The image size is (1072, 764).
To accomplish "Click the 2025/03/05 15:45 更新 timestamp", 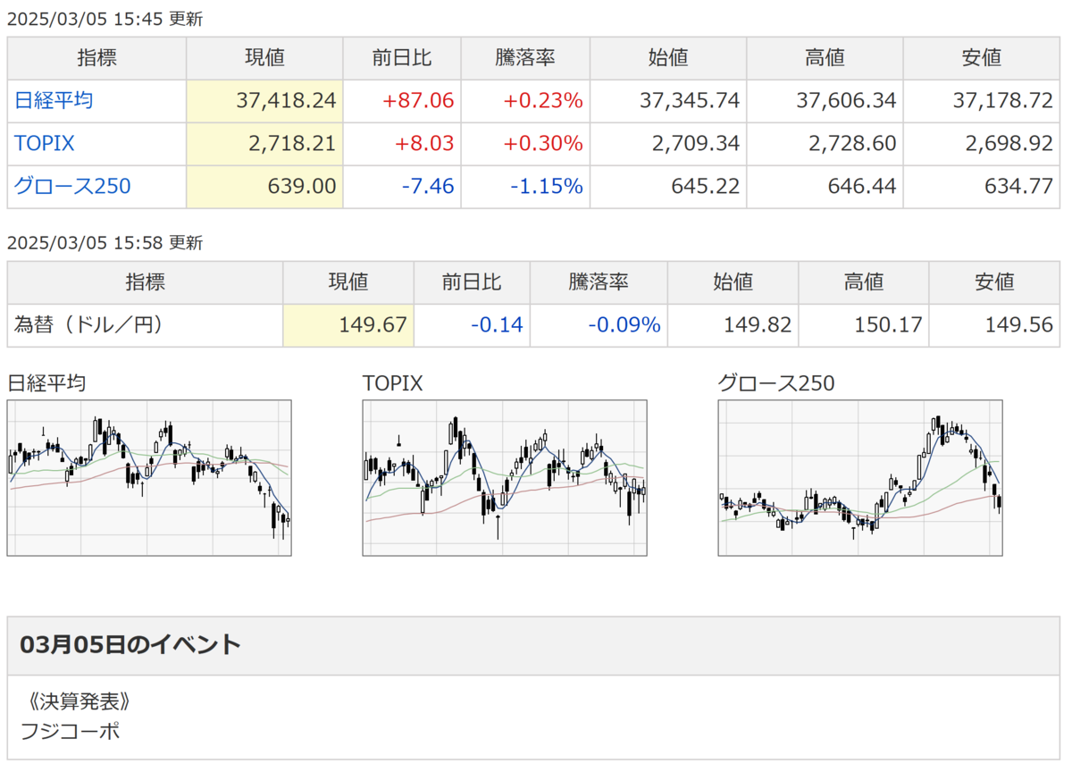I will click(x=105, y=20).
